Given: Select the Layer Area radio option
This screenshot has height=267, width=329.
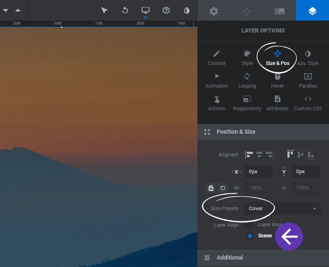Looking at the screenshot, I should pyautogui.click(x=250, y=225).
